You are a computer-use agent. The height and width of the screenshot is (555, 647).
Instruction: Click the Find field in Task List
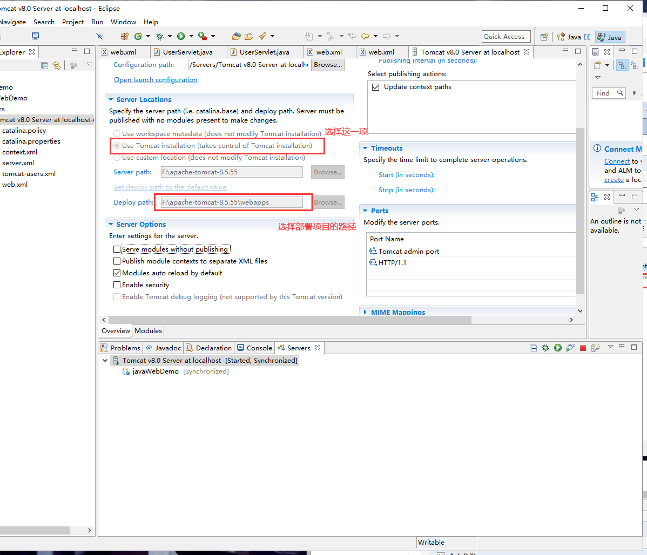[608, 93]
